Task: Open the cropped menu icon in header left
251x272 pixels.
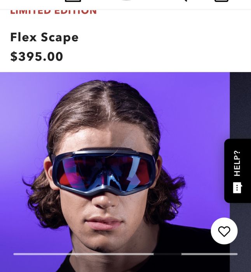Action: click(73, 1)
